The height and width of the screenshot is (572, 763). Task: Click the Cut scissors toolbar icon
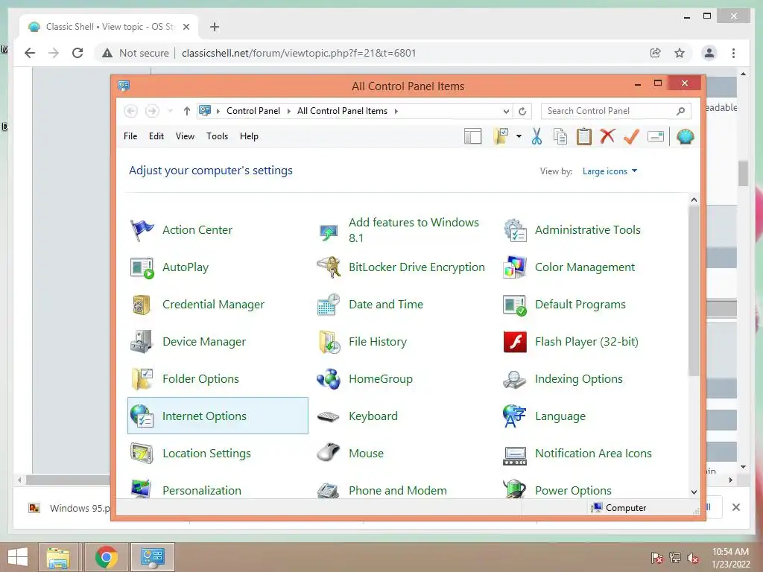536,137
